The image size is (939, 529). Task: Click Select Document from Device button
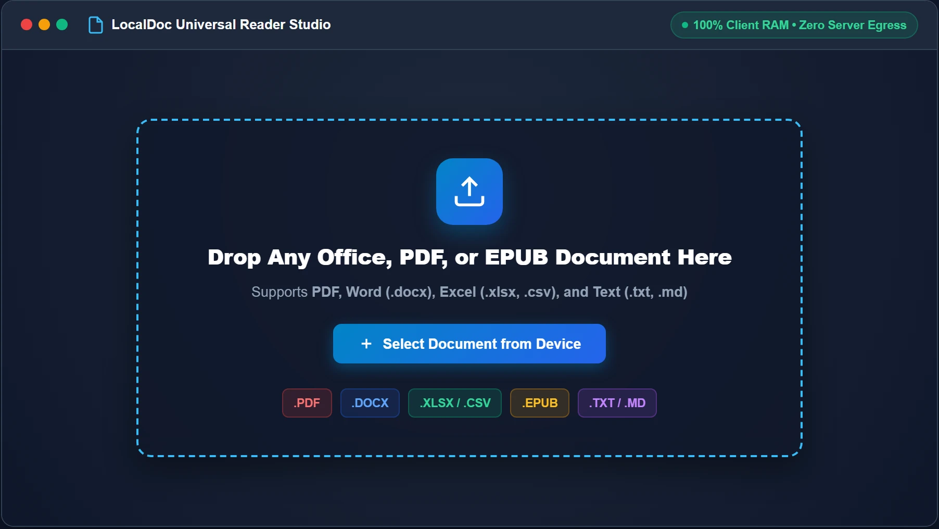(469, 344)
